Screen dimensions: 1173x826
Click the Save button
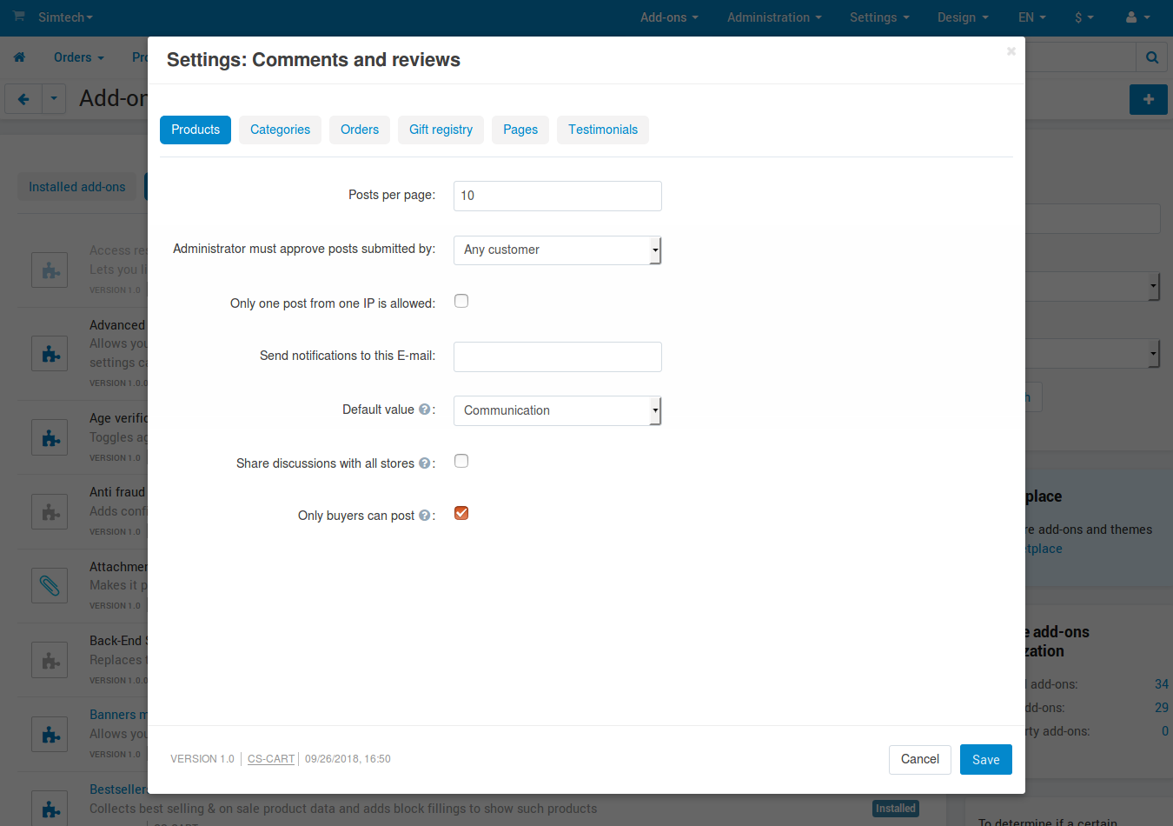point(986,760)
